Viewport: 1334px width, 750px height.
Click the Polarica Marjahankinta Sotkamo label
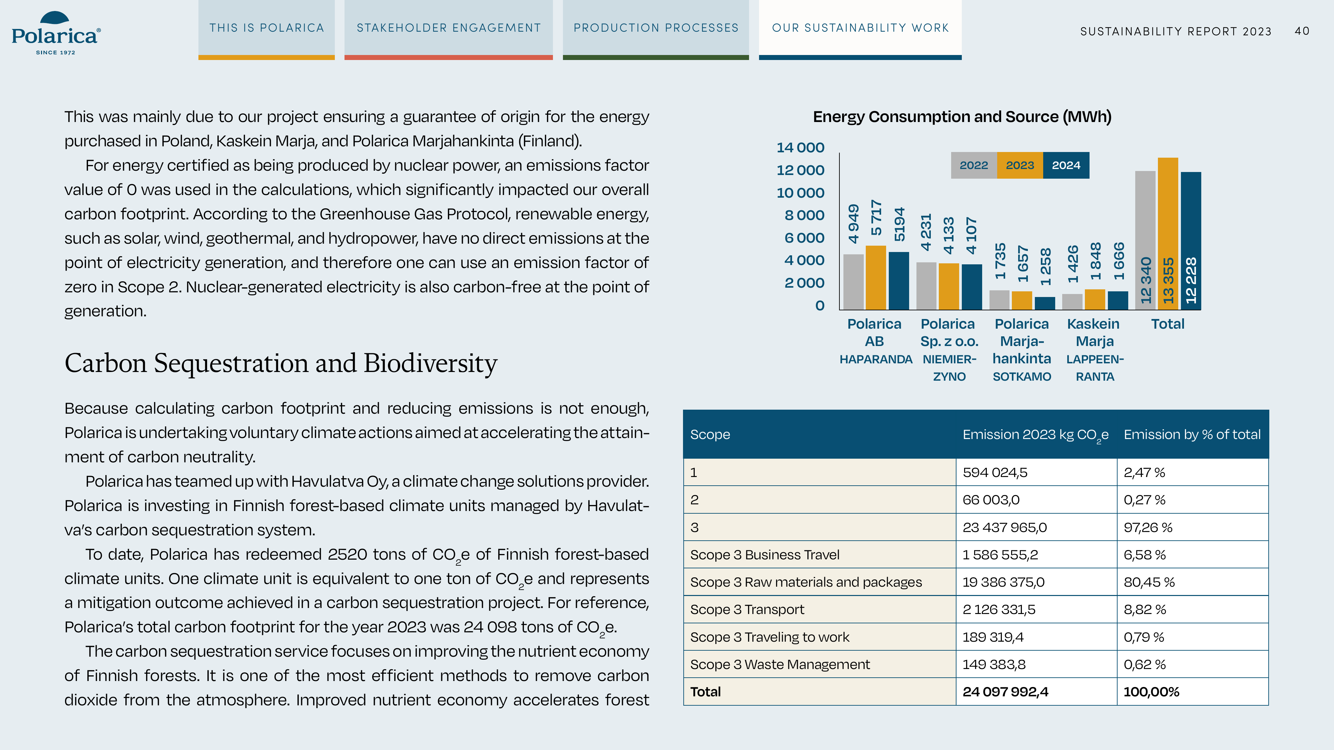1022,349
